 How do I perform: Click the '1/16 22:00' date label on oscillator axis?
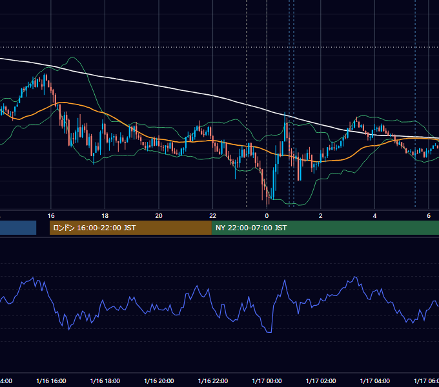tap(213, 381)
